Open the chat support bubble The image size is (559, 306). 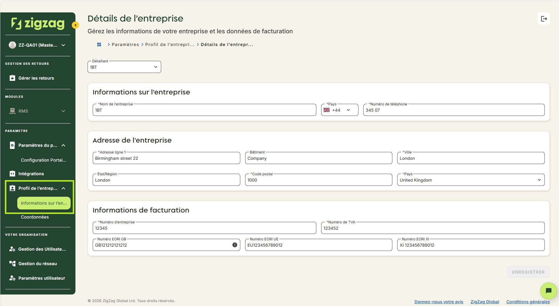(x=548, y=291)
